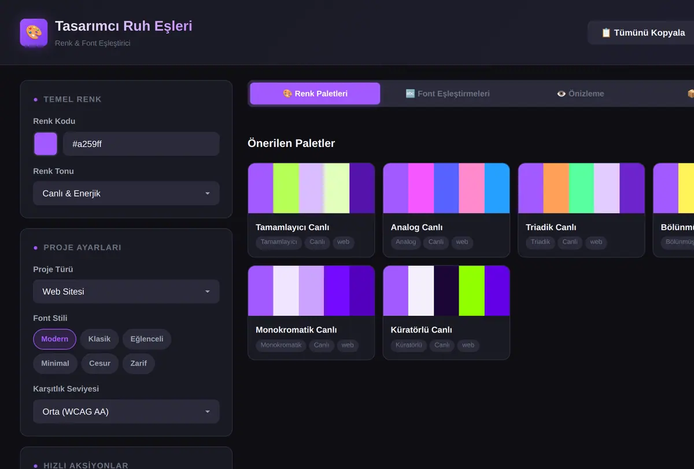The image size is (694, 469).
Task: Pick the Minimal font style chip
Action: point(55,363)
